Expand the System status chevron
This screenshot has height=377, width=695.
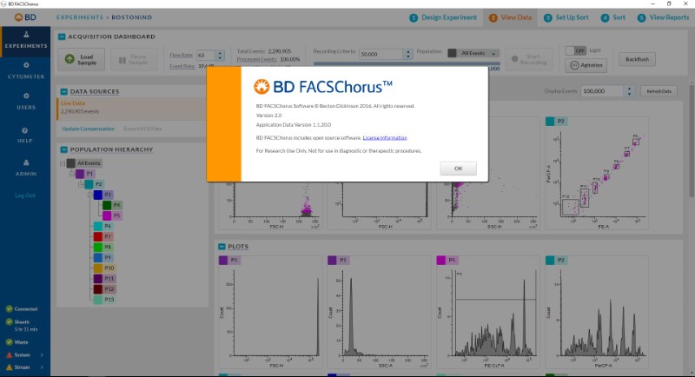click(42, 355)
